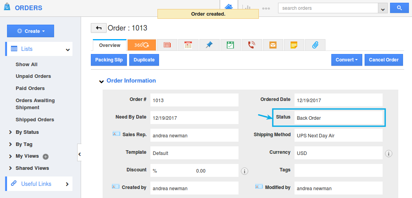Open the Convert dropdown
The image size is (412, 198).
347,60
